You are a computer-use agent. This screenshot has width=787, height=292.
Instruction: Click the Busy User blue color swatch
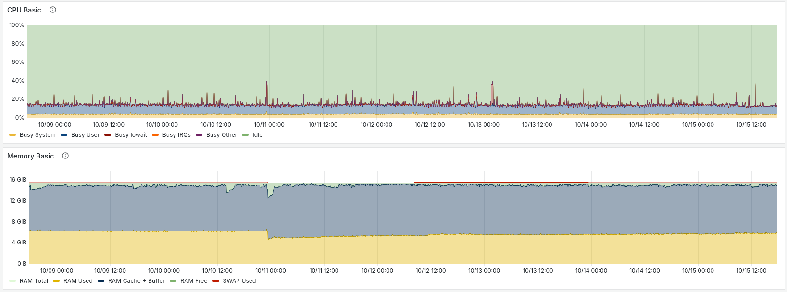pos(64,135)
